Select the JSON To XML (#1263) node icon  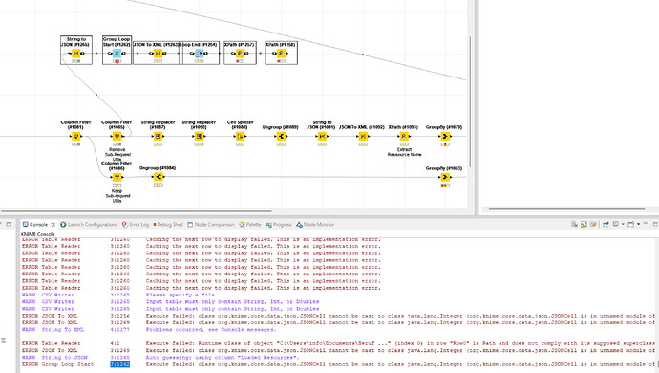click(x=158, y=54)
